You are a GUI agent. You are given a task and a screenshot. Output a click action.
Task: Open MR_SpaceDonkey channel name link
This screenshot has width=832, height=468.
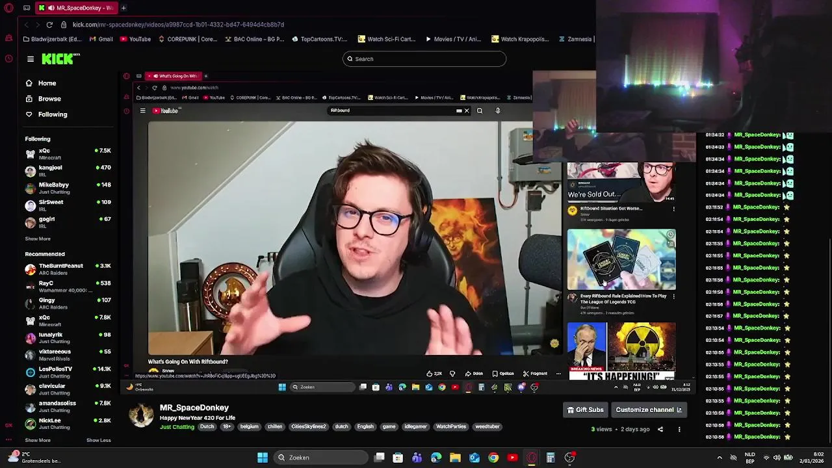click(x=194, y=408)
